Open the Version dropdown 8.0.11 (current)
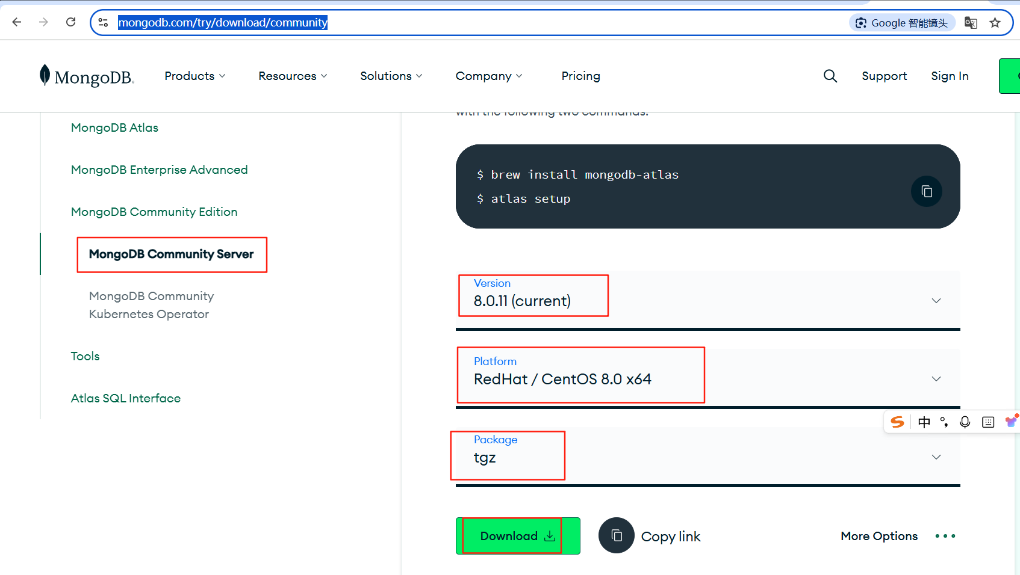The width and height of the screenshot is (1020, 575). pyautogui.click(x=707, y=300)
